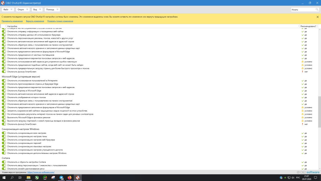This screenshot has height=181, width=321.
Task: Toggle 'Отключить синхронизацию паролей'
Action: (x=4, y=143)
